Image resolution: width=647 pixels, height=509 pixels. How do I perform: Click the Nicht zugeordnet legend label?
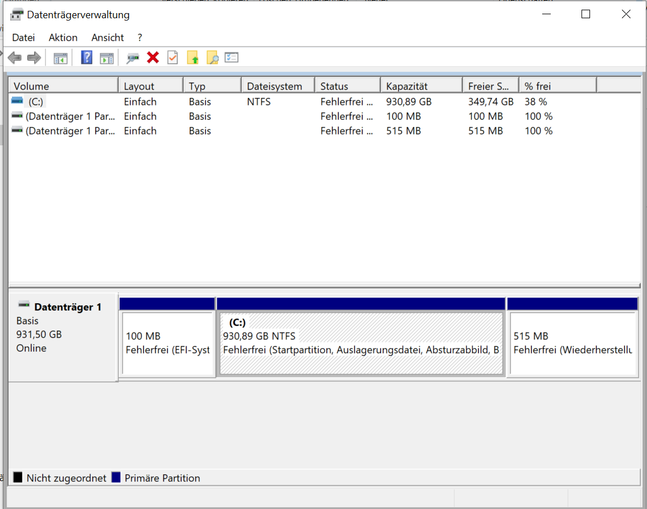point(67,478)
